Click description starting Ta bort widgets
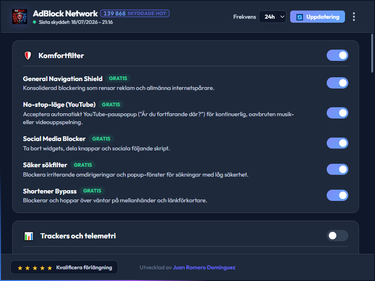Viewport: 375px width, 281px height. coord(97,148)
